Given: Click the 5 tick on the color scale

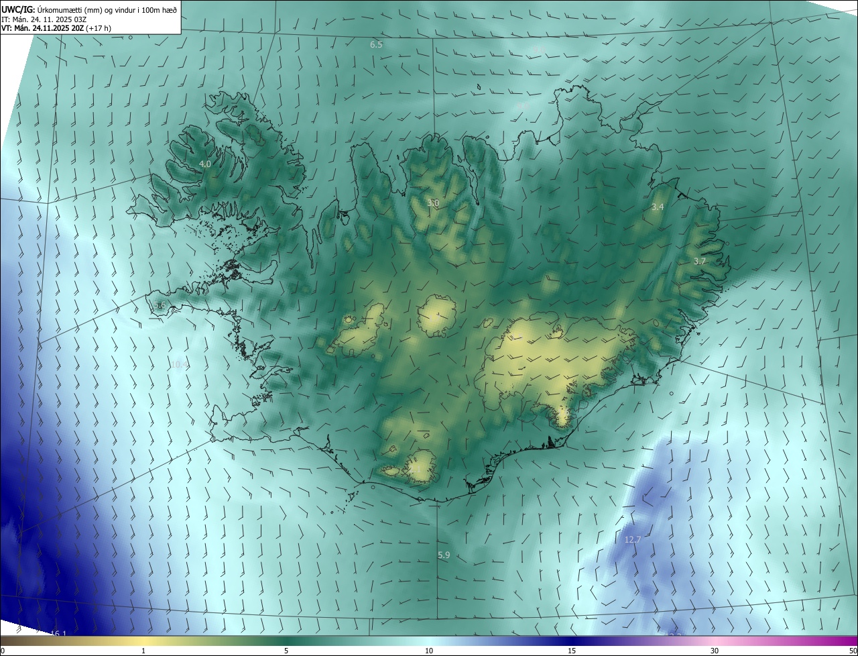Looking at the screenshot, I should click(x=286, y=651).
